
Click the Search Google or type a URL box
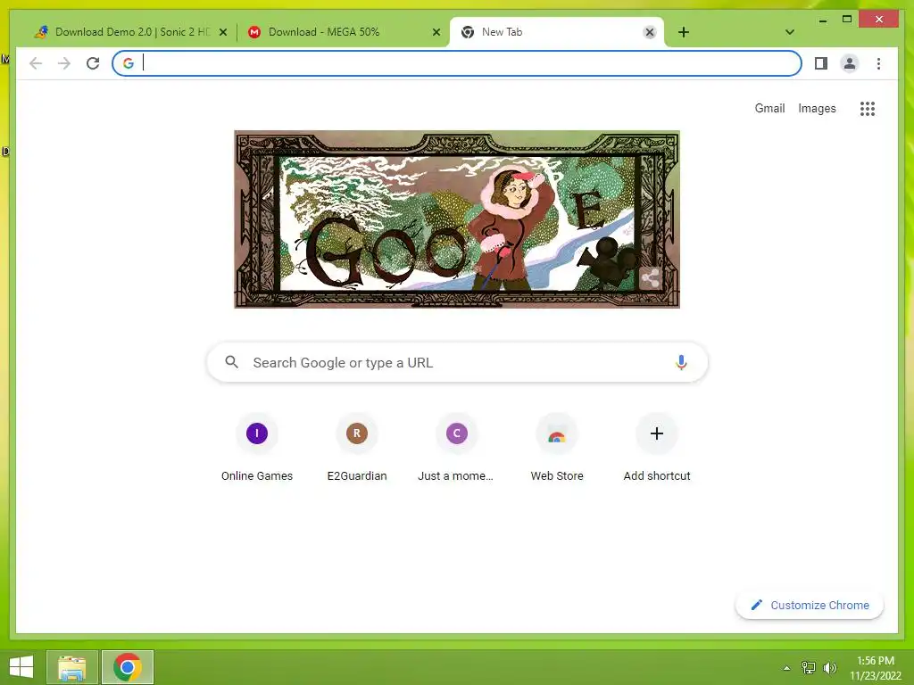tap(457, 362)
